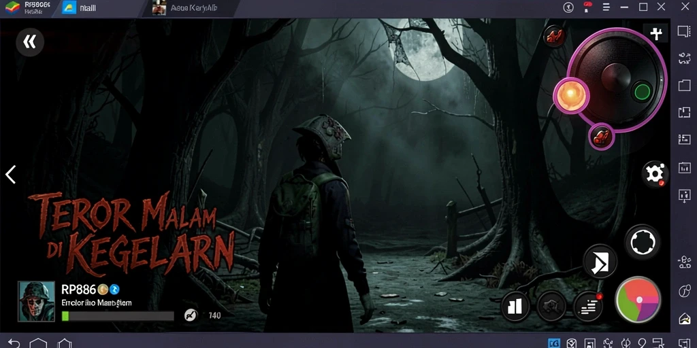Click the green experience progress bar
Screen dimensions: 697x348
pos(118,316)
